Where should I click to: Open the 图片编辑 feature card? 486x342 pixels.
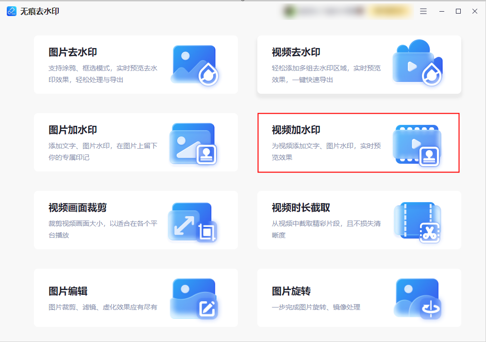tap(136, 298)
